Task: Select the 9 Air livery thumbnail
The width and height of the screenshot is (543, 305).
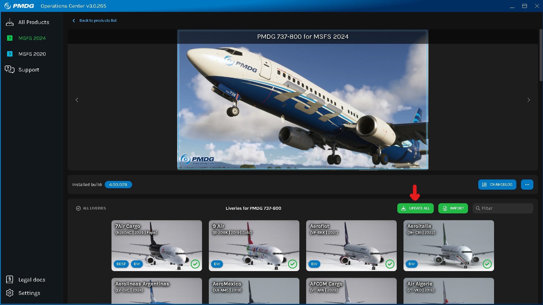Action: (254, 245)
